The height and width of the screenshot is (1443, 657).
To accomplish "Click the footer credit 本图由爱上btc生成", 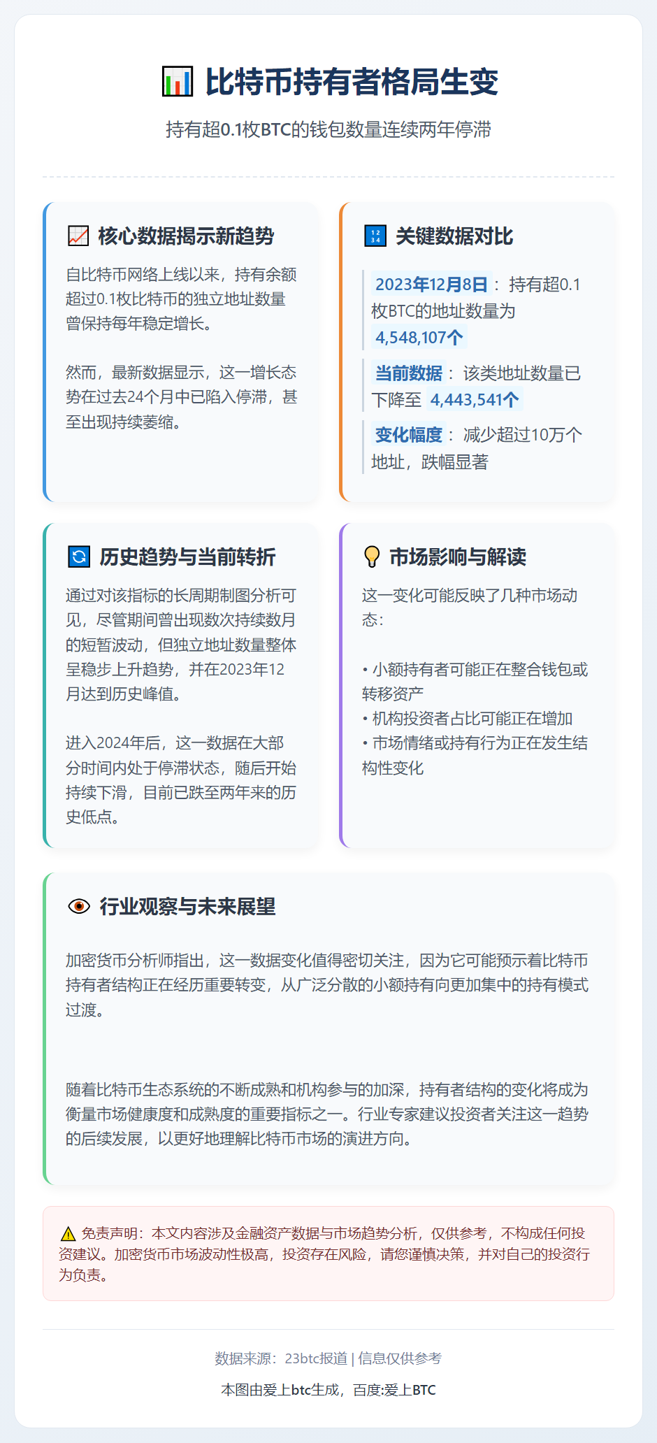I will [x=280, y=1390].
